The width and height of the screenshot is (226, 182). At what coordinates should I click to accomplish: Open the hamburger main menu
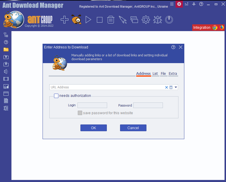[172, 4]
